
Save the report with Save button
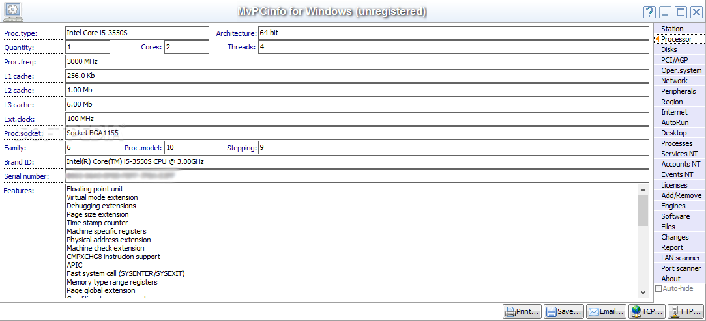pyautogui.click(x=564, y=311)
